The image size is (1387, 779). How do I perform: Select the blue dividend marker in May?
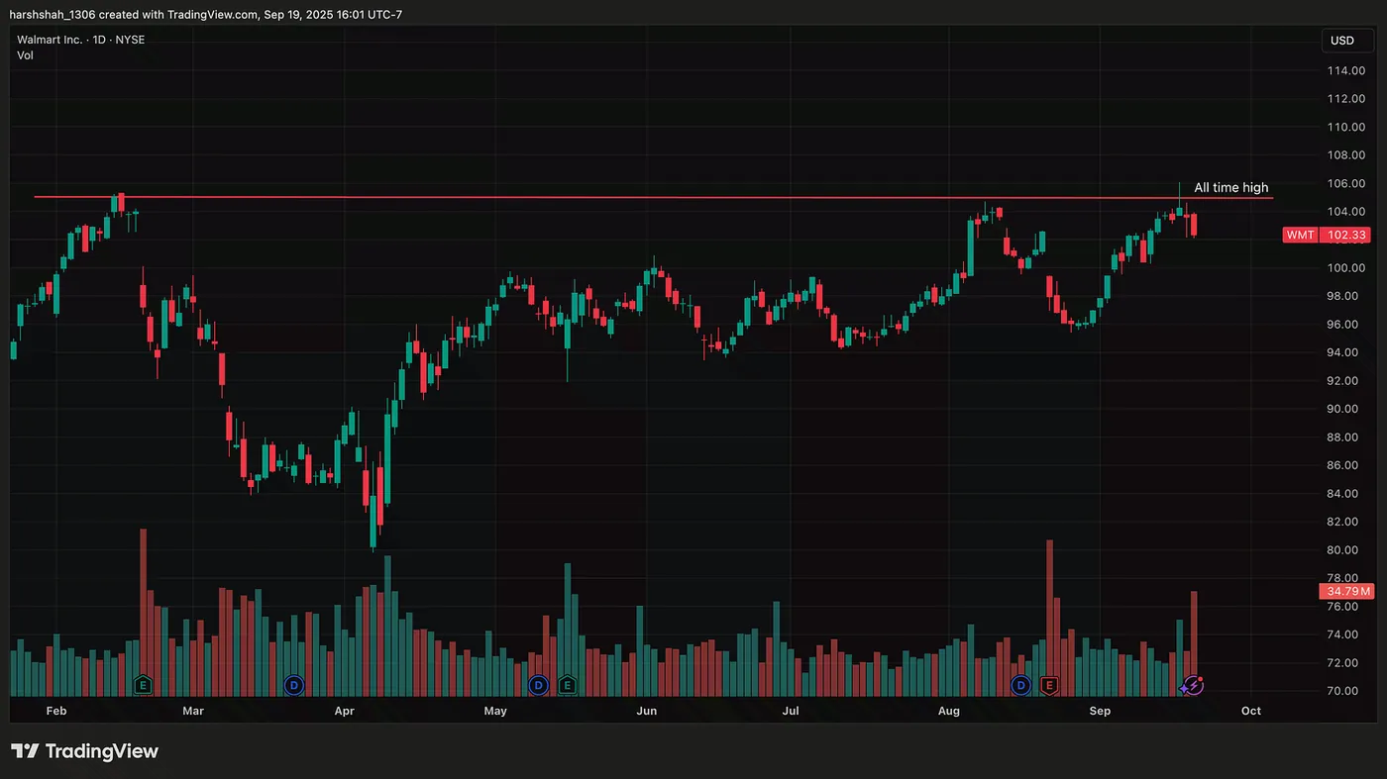[x=538, y=684]
